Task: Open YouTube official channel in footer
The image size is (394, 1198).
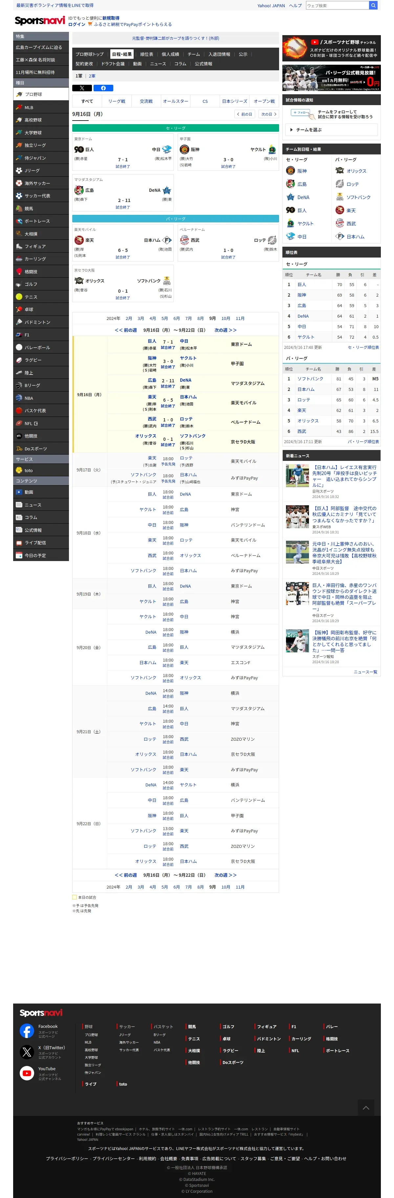Action: click(27, 1073)
